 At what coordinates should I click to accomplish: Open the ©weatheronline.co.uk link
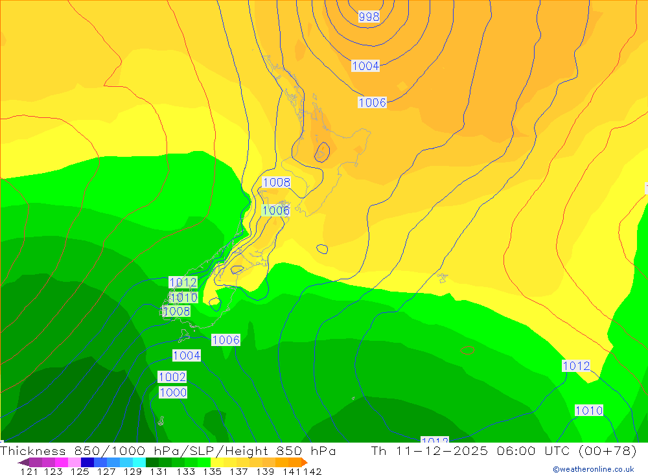point(594,469)
